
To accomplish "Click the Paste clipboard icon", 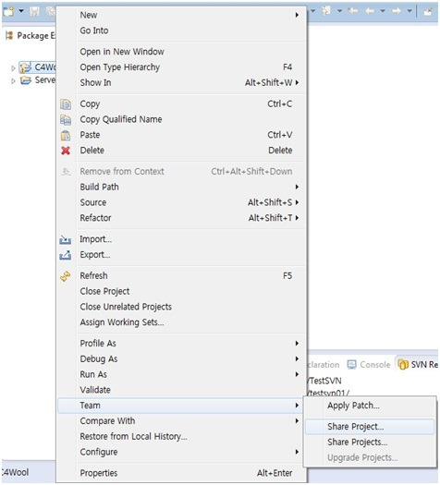I will (x=66, y=135).
